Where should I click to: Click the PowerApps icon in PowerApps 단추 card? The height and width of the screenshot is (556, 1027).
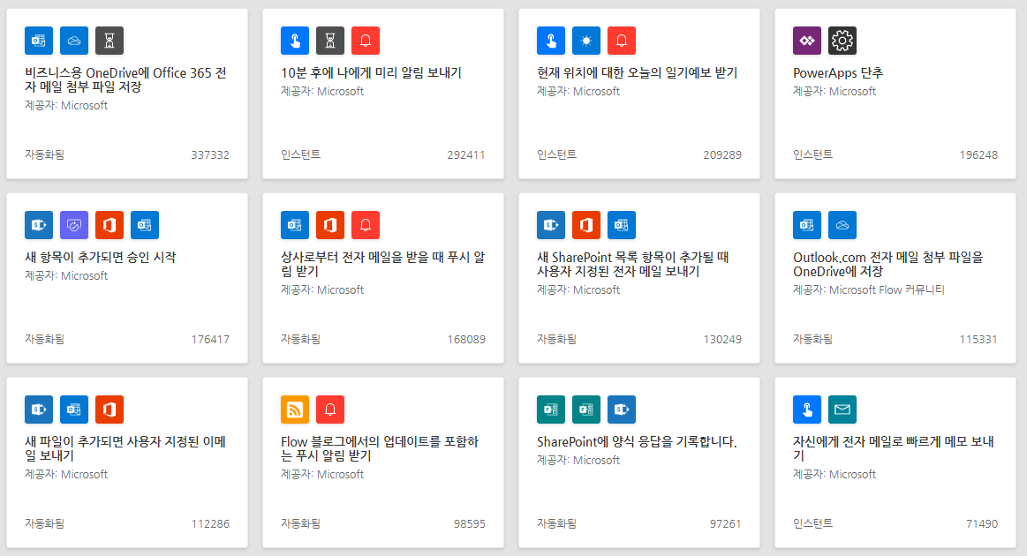click(x=807, y=41)
